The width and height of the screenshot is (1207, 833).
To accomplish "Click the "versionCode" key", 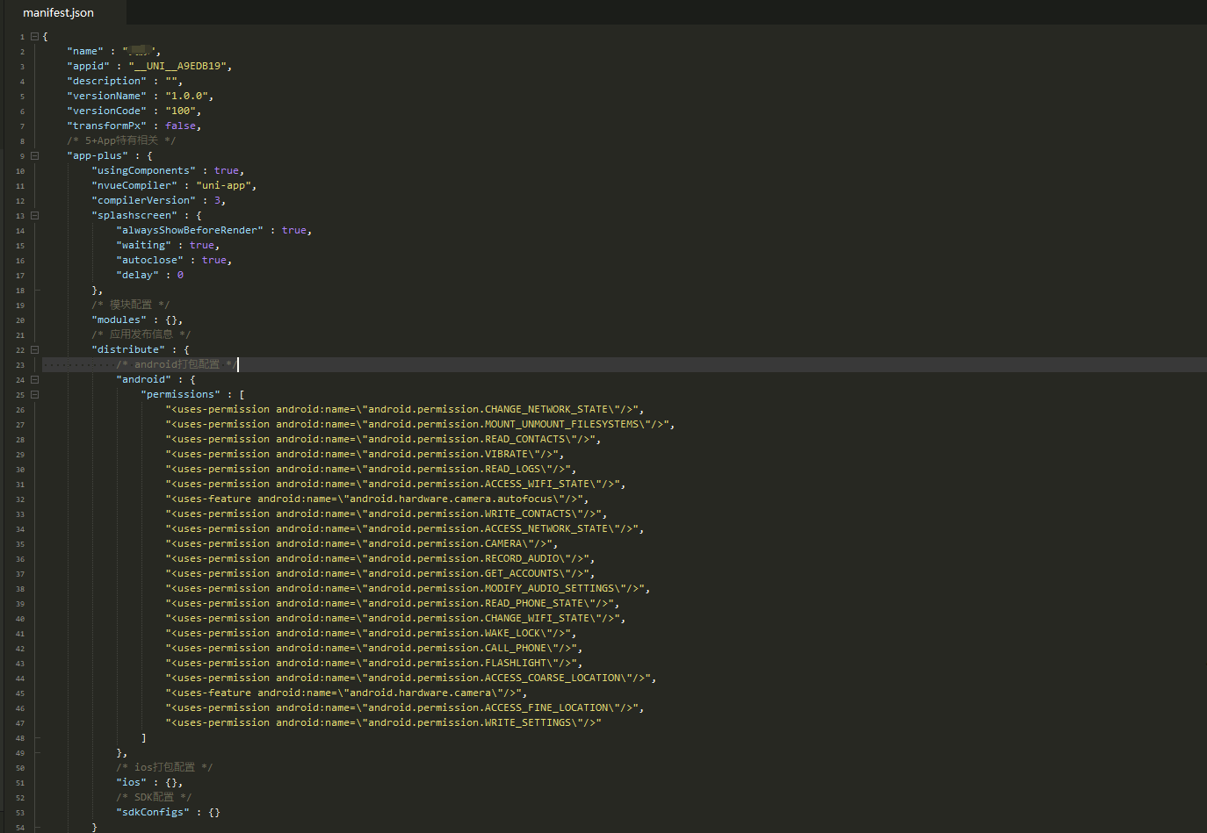I will click(106, 111).
